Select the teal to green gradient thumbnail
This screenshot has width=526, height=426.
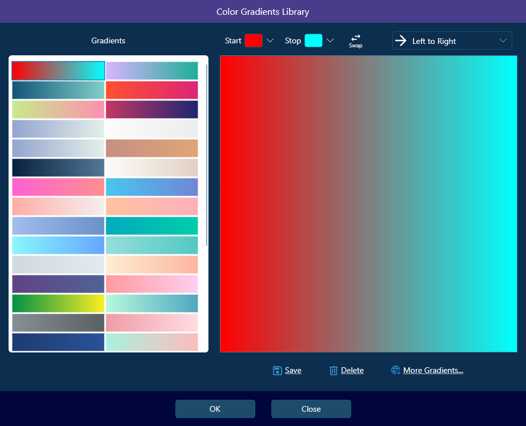tap(151, 226)
